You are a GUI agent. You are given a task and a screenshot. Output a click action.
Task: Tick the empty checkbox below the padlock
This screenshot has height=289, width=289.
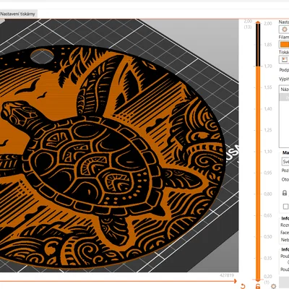285,207
